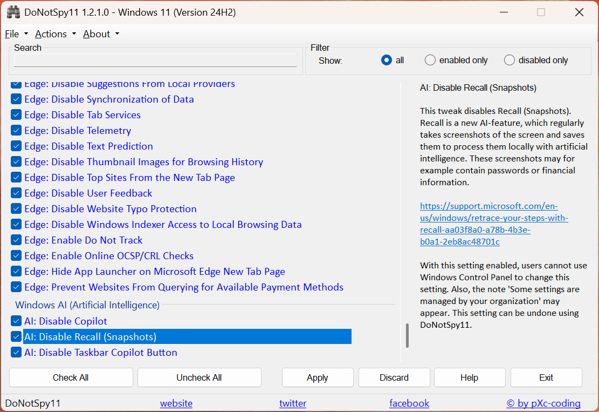Select 'Edge: Disable Telemetry' list text
The image size is (599, 412).
[78, 131]
